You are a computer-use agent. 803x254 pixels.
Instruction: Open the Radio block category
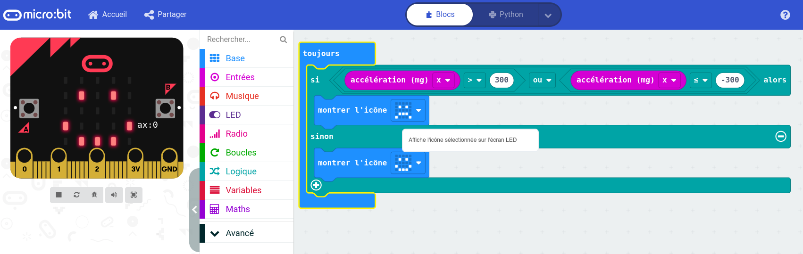click(x=246, y=134)
